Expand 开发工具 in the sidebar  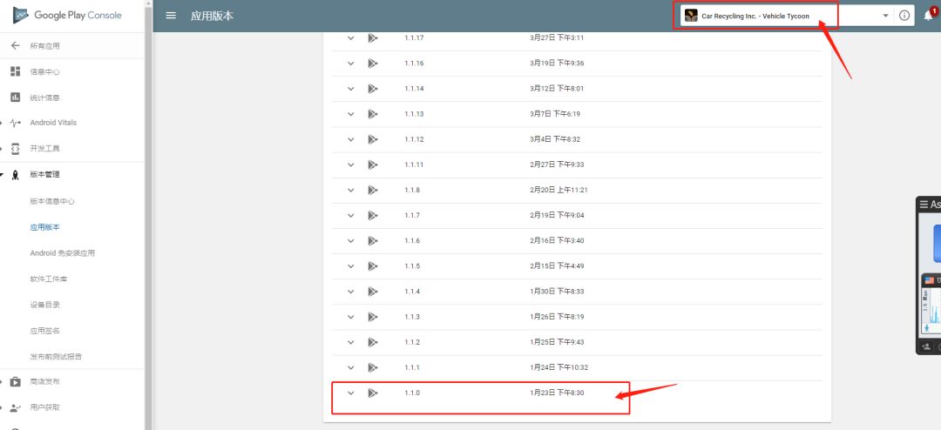(x=45, y=149)
